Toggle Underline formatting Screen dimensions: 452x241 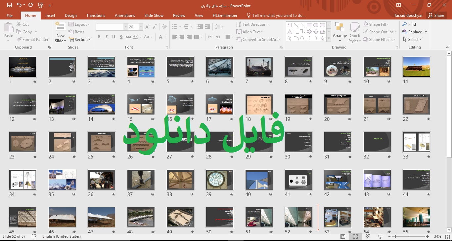113,37
